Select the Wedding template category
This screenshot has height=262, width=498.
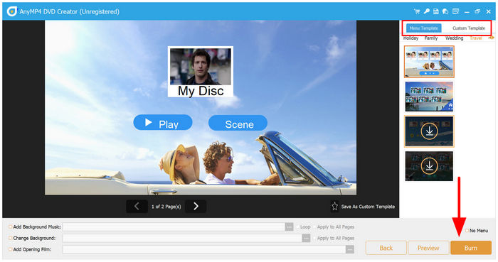coord(454,38)
